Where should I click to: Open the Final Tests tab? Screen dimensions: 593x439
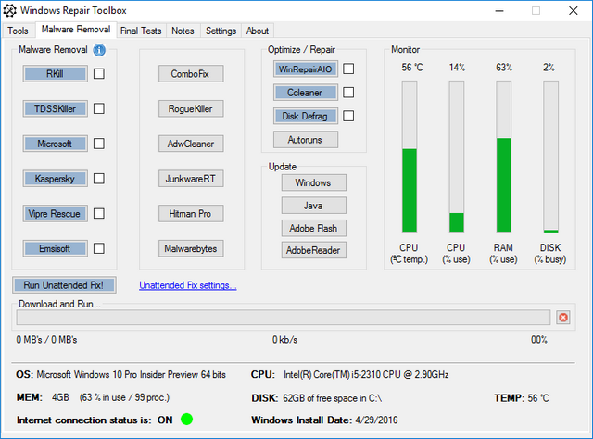coord(141,31)
